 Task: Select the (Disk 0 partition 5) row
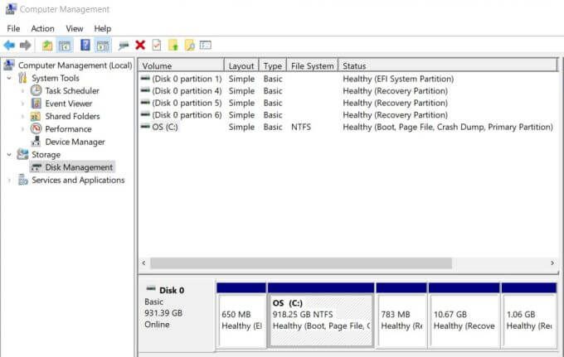tap(348, 103)
